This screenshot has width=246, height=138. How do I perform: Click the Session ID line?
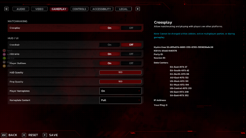click(x=160, y=58)
